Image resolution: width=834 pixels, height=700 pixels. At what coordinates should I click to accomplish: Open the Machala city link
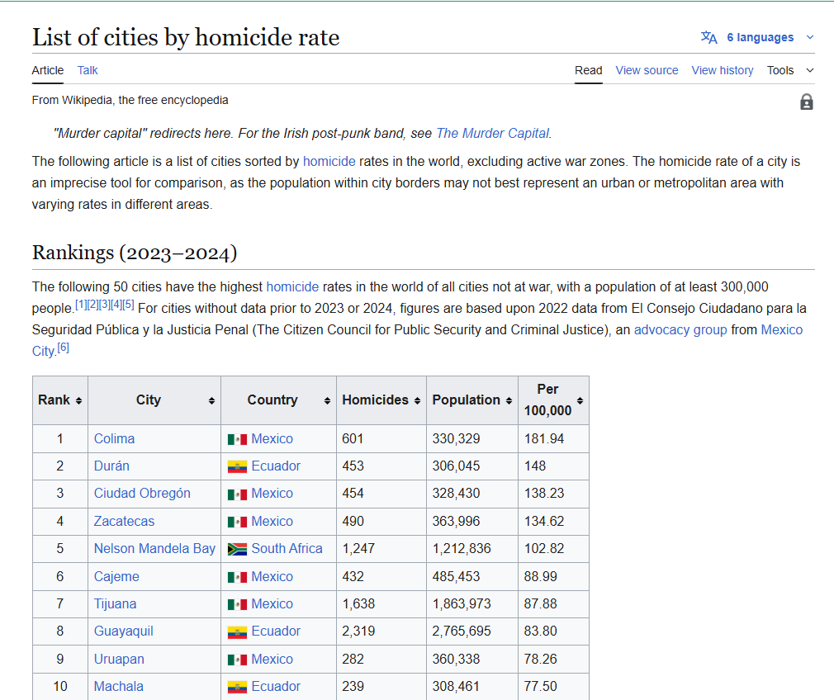point(119,686)
